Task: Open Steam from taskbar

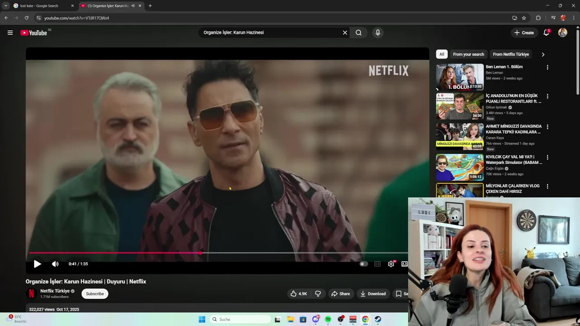Action: pyautogui.click(x=377, y=319)
